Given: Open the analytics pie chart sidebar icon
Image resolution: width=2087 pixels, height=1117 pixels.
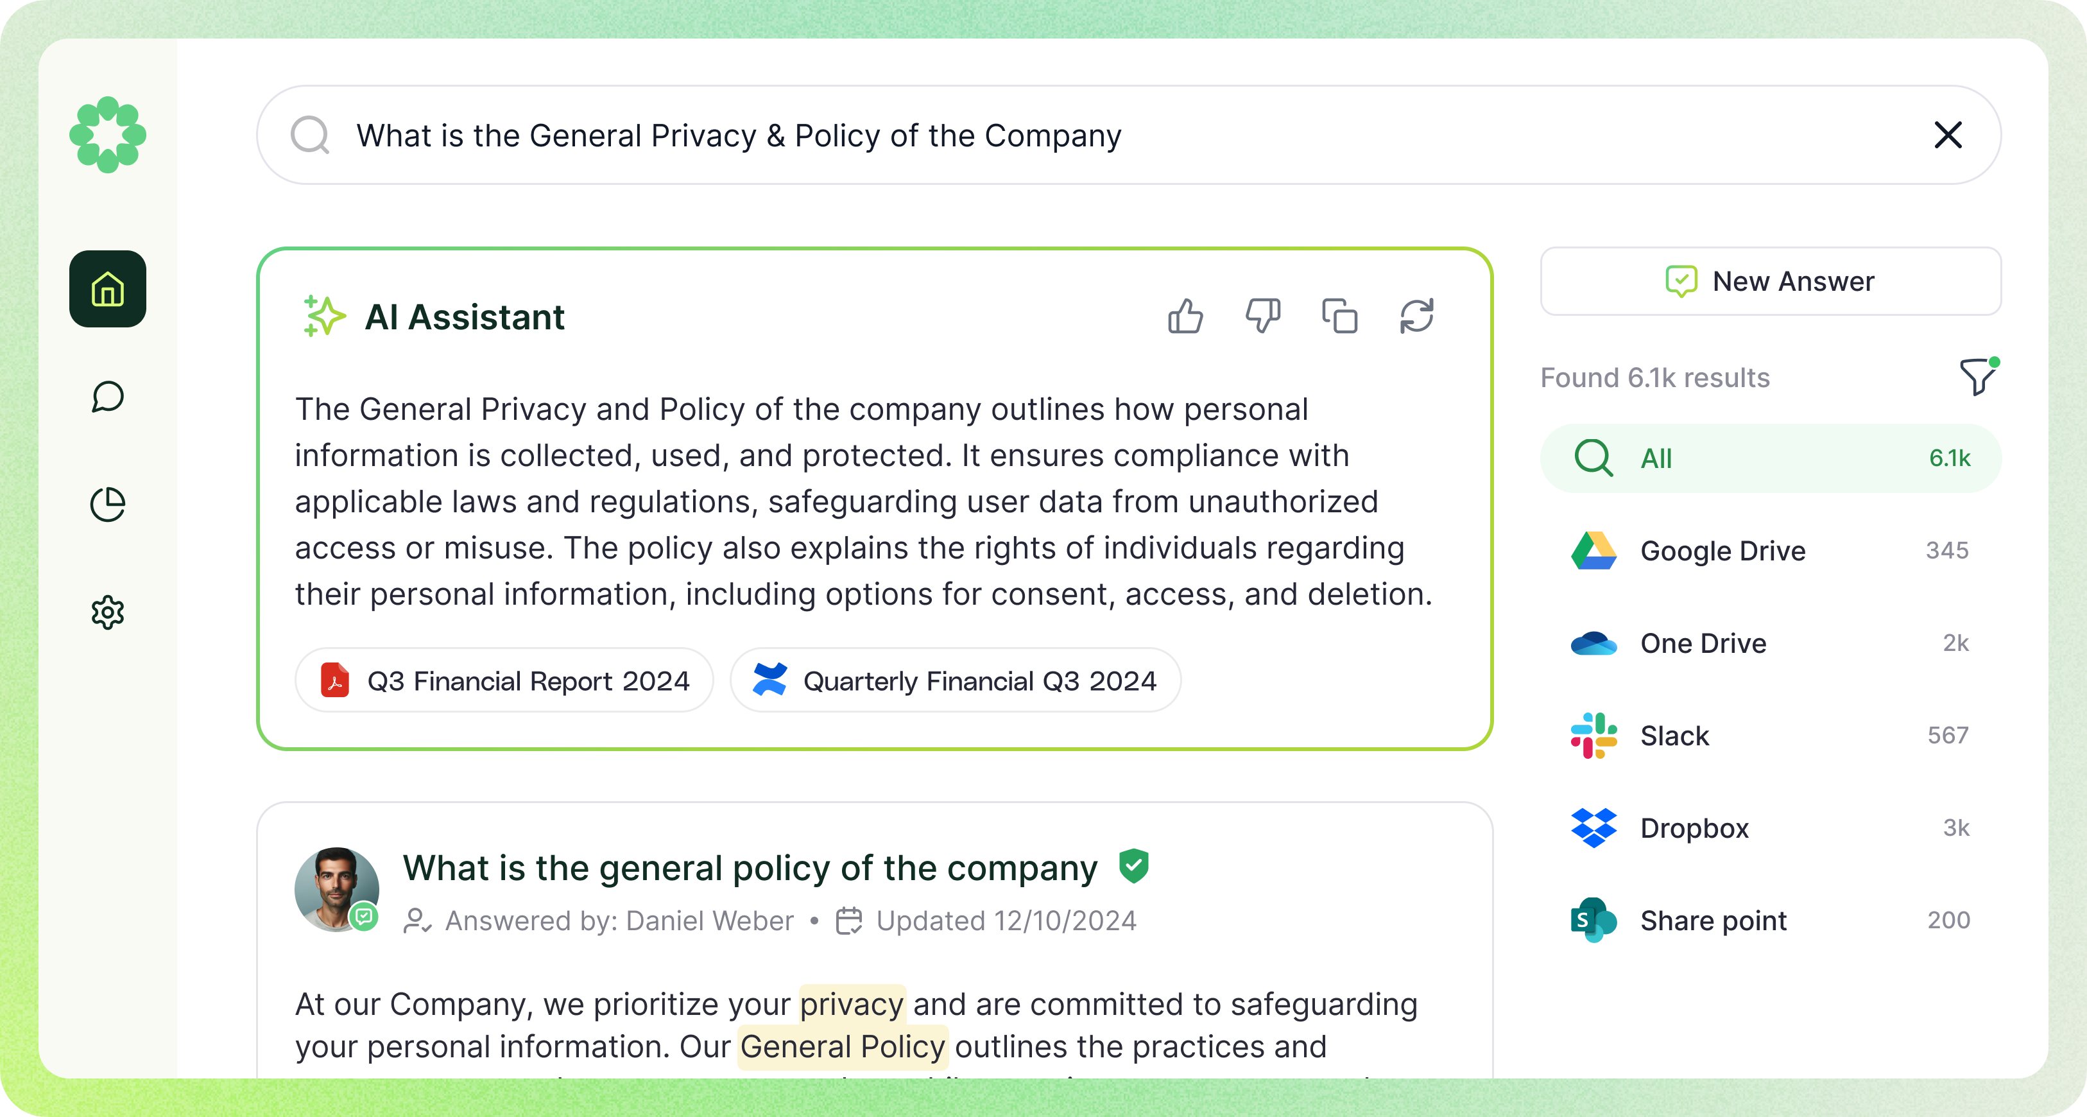Looking at the screenshot, I should pos(108,504).
